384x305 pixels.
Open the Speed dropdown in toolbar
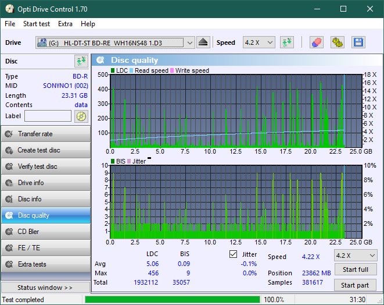pyautogui.click(x=259, y=42)
